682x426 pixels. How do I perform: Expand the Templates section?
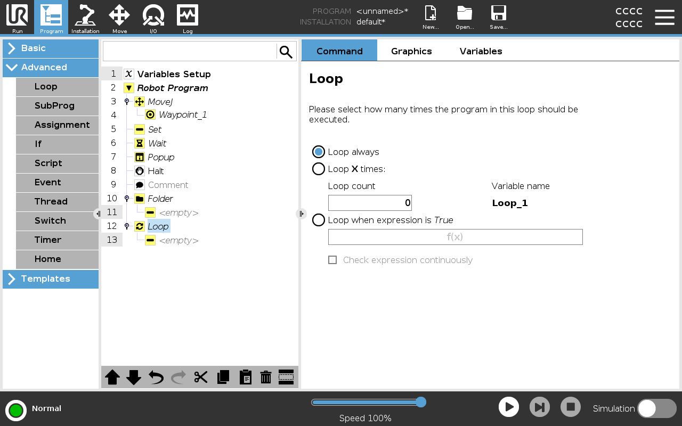[51, 278]
